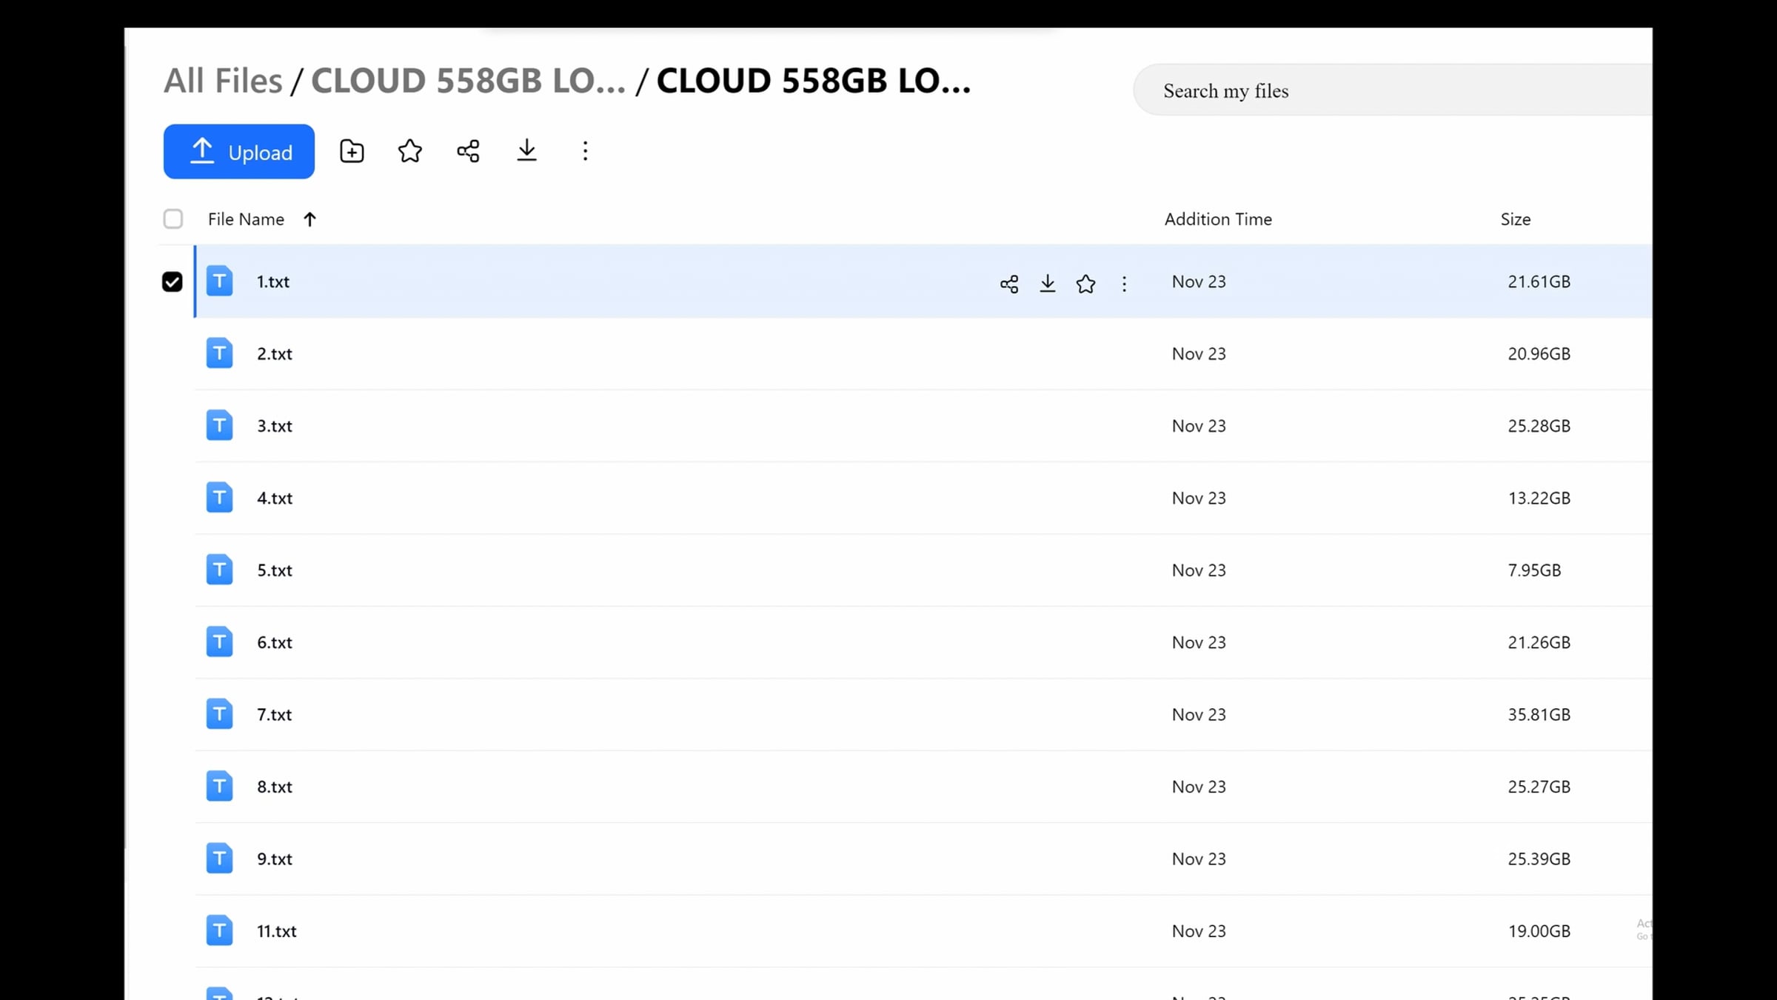Share the 1.txt file via row icon
The width and height of the screenshot is (1777, 1000).
(1009, 284)
